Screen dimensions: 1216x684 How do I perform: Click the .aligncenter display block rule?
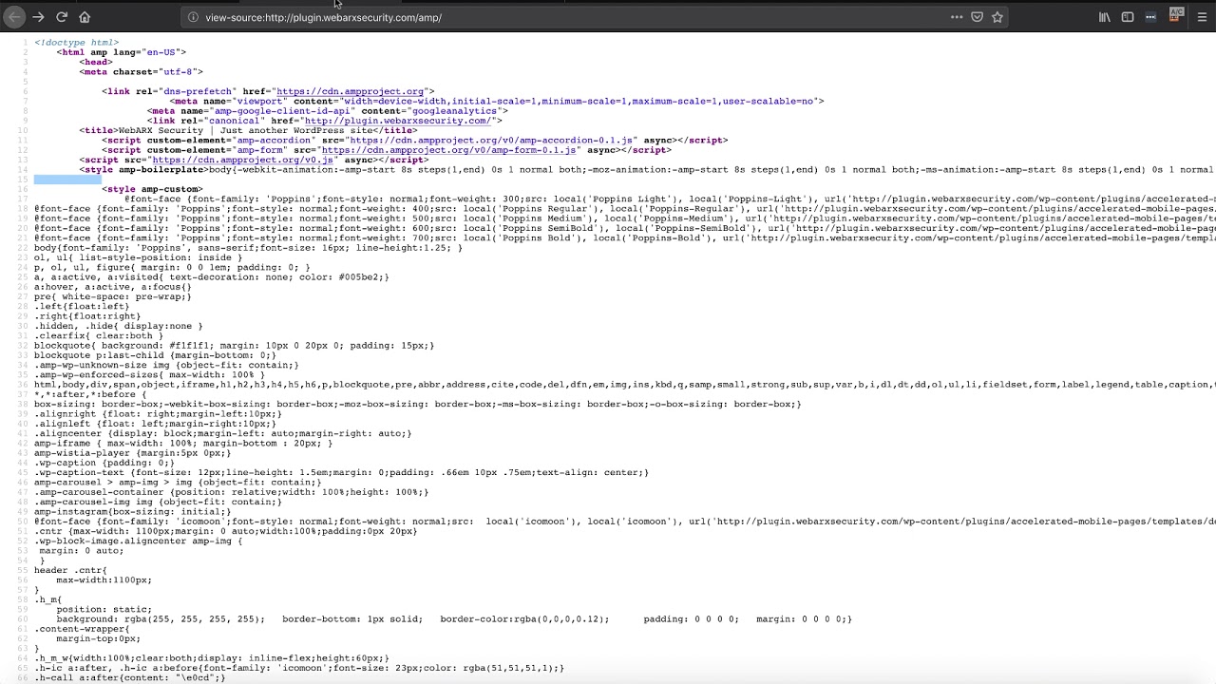tap(222, 433)
